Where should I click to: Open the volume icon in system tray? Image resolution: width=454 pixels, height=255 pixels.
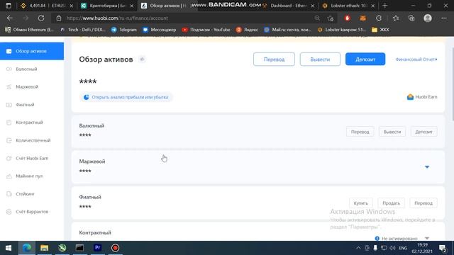pos(392,248)
